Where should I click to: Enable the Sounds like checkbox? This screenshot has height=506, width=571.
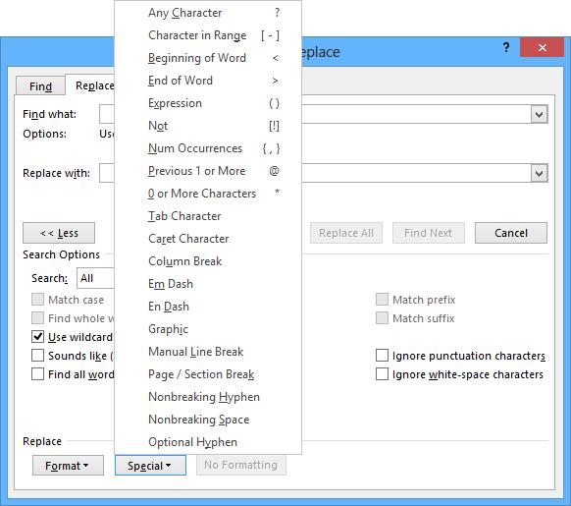click(37, 356)
